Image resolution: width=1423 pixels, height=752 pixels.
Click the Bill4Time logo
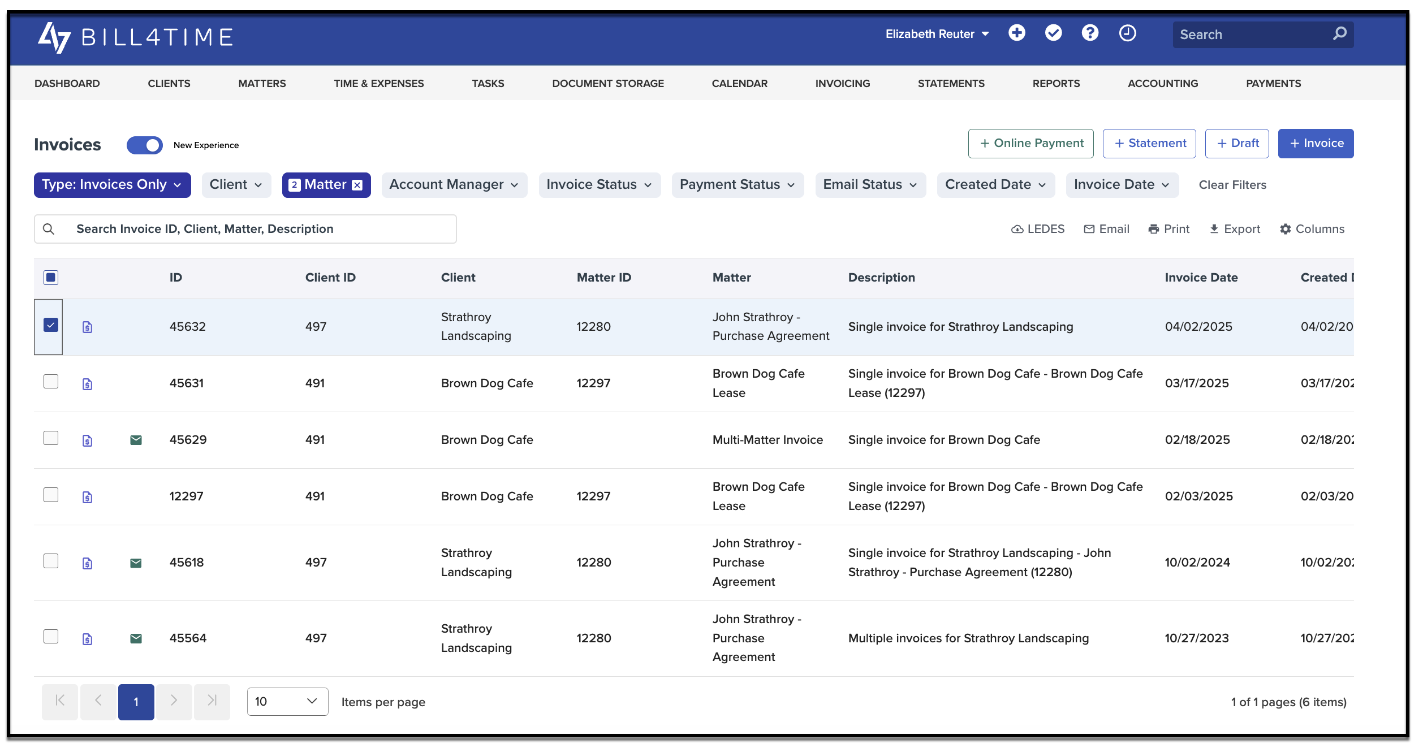(136, 37)
